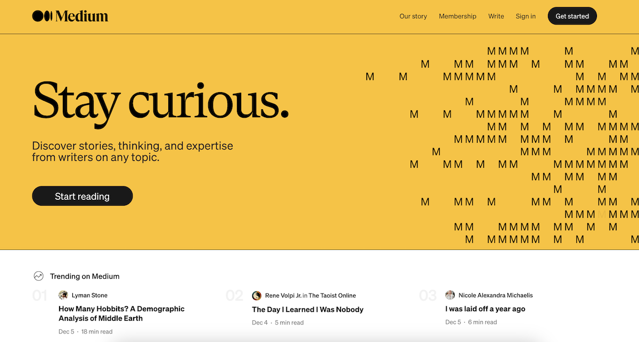The height and width of the screenshot is (342, 639).
Task: Open the Hobbits demographic analysis article
Action: [121, 313]
